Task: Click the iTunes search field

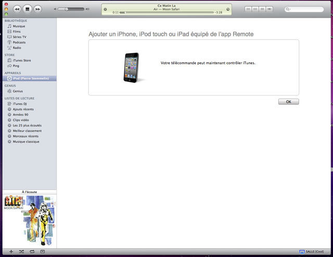Action: pyautogui.click(x=304, y=9)
